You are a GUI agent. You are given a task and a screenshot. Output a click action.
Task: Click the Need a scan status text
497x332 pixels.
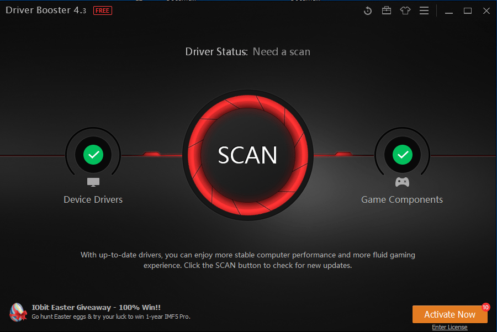(281, 51)
